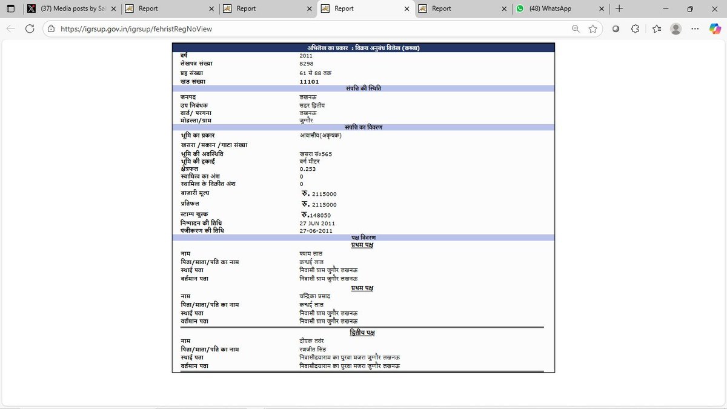Click the जनपद label
The height and width of the screenshot is (409, 727).
189,97
